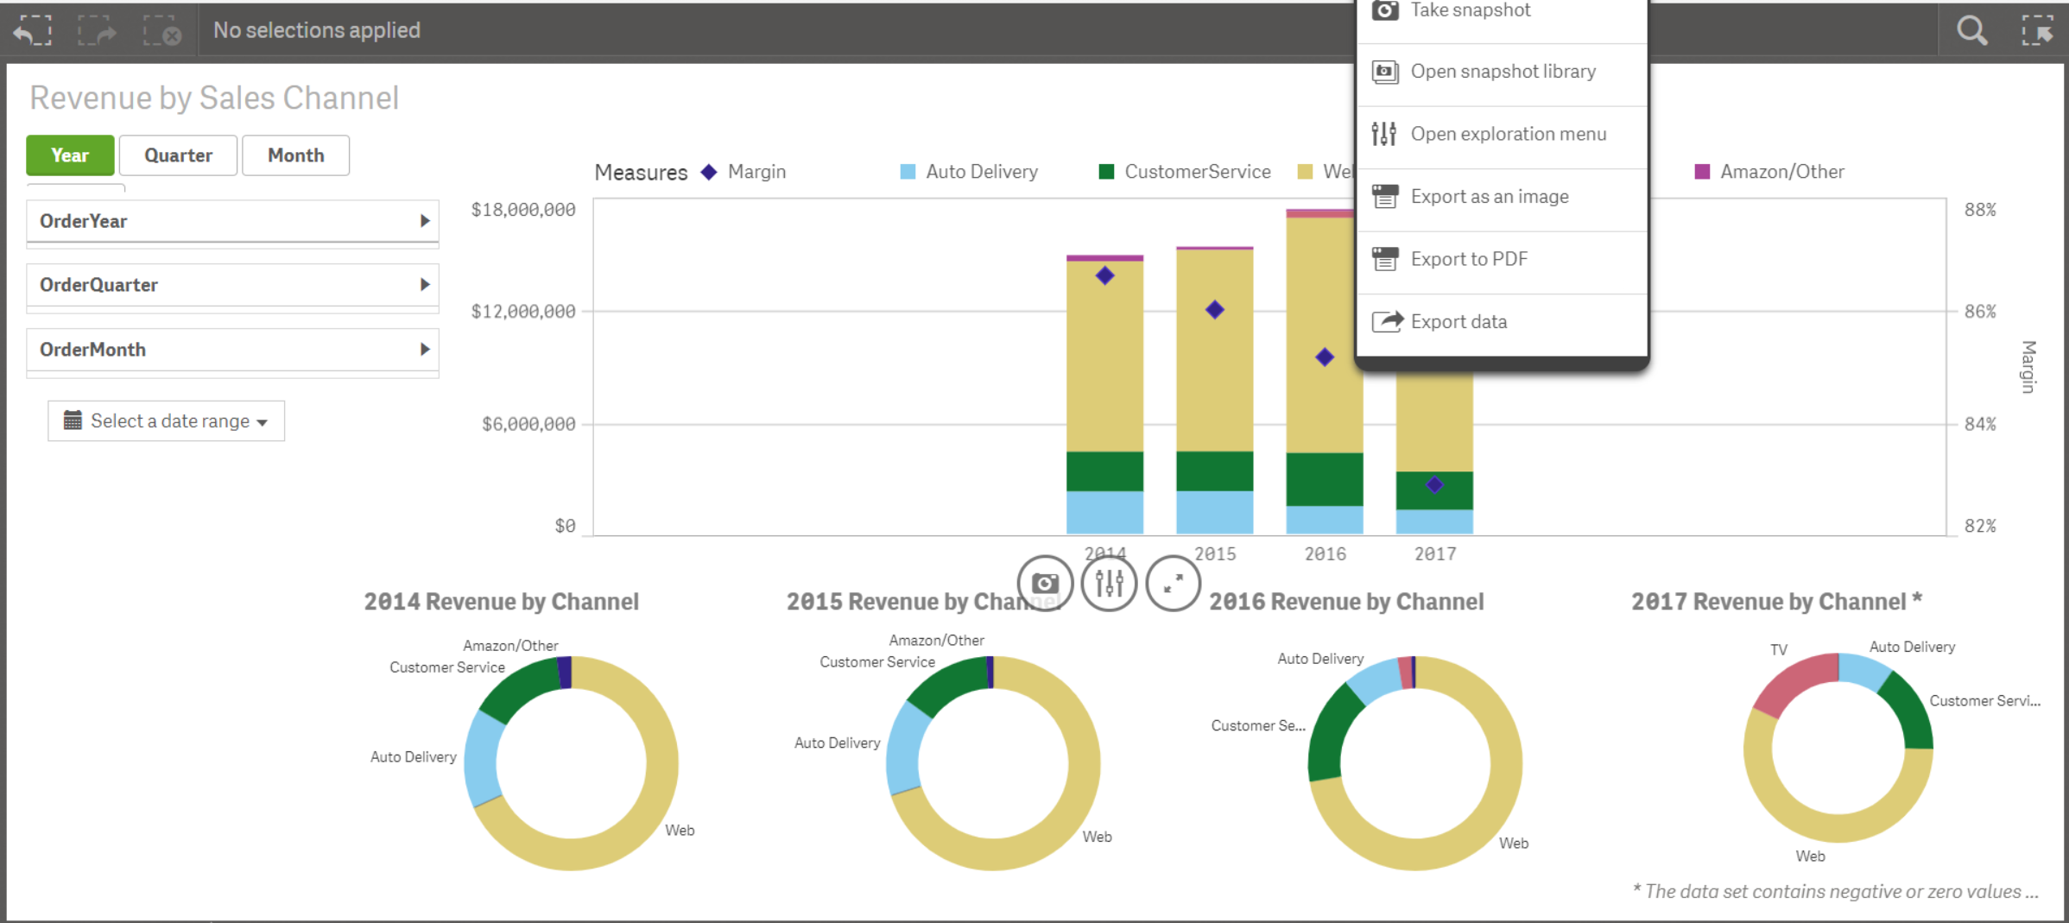
Task: Click round camera snapshot button below chart
Action: click(x=1045, y=584)
